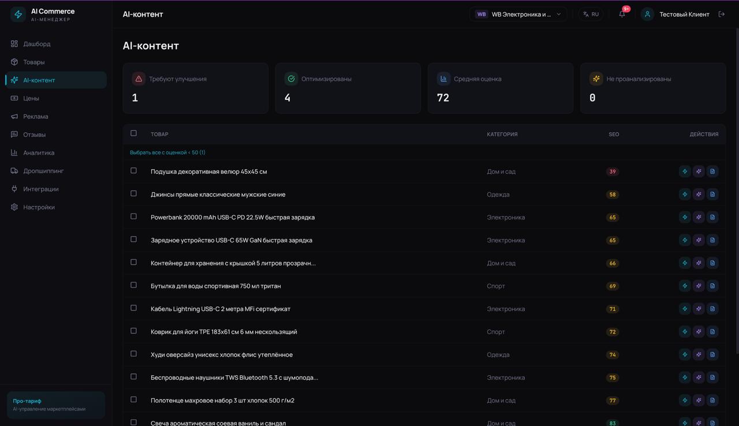The width and height of the screenshot is (739, 426).
Task: Click lightning icon for Худи оверсайз row
Action: (685, 355)
